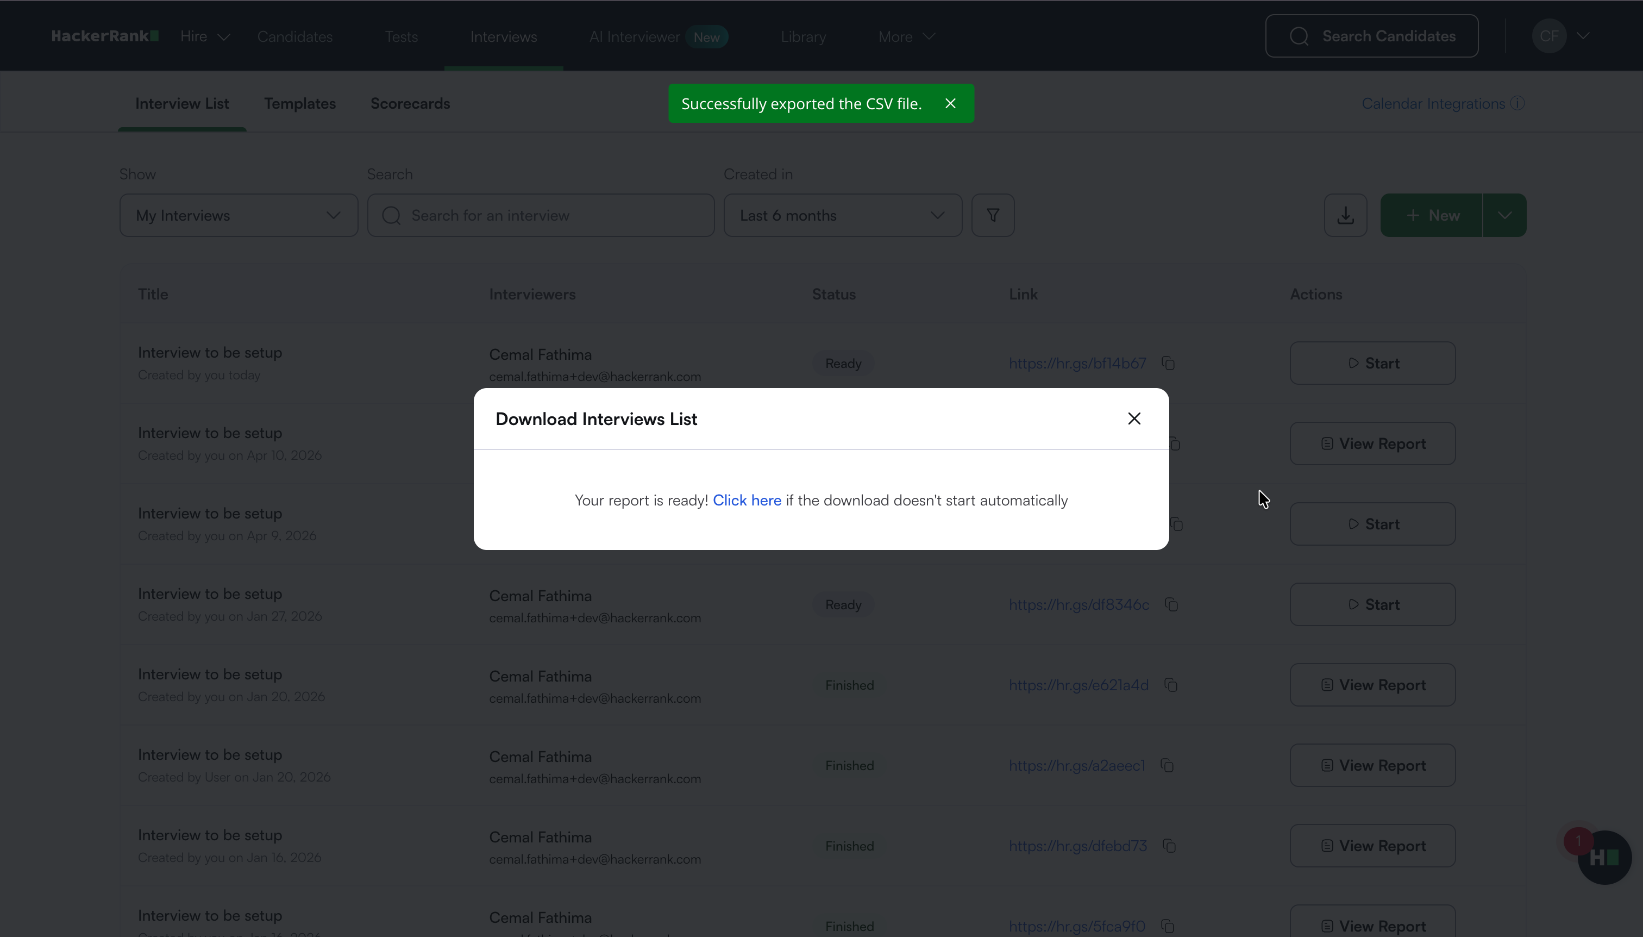Expand the My Interviews show dropdown

(x=238, y=216)
